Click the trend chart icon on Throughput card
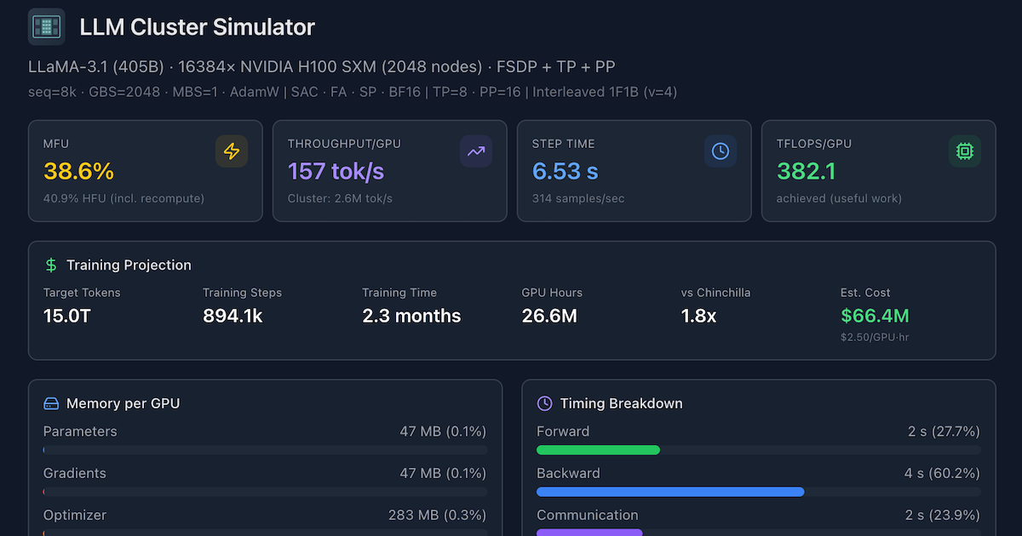 pos(476,151)
